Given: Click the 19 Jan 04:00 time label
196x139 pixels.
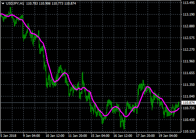Looking at the screenshot, I should (x=168, y=136).
